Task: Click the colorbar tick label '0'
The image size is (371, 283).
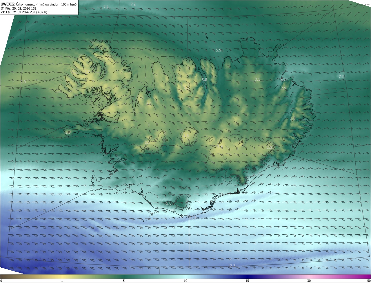Action: click(1, 281)
